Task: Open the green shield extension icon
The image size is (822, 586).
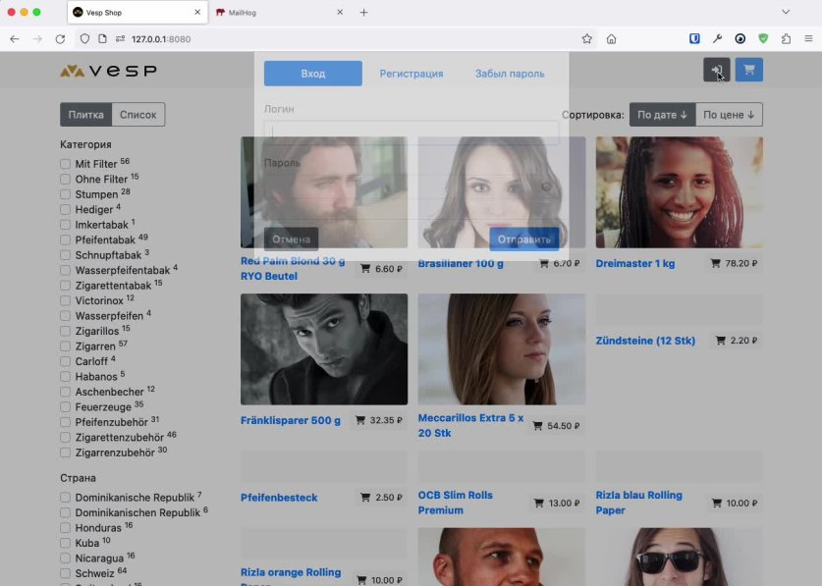Action: [x=763, y=39]
